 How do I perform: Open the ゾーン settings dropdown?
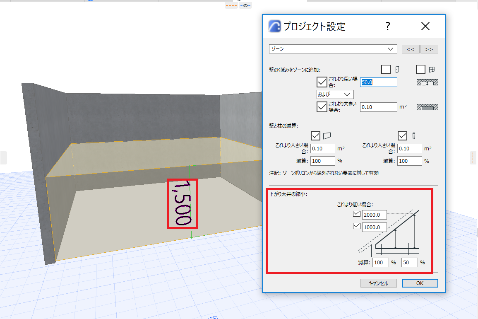[333, 49]
